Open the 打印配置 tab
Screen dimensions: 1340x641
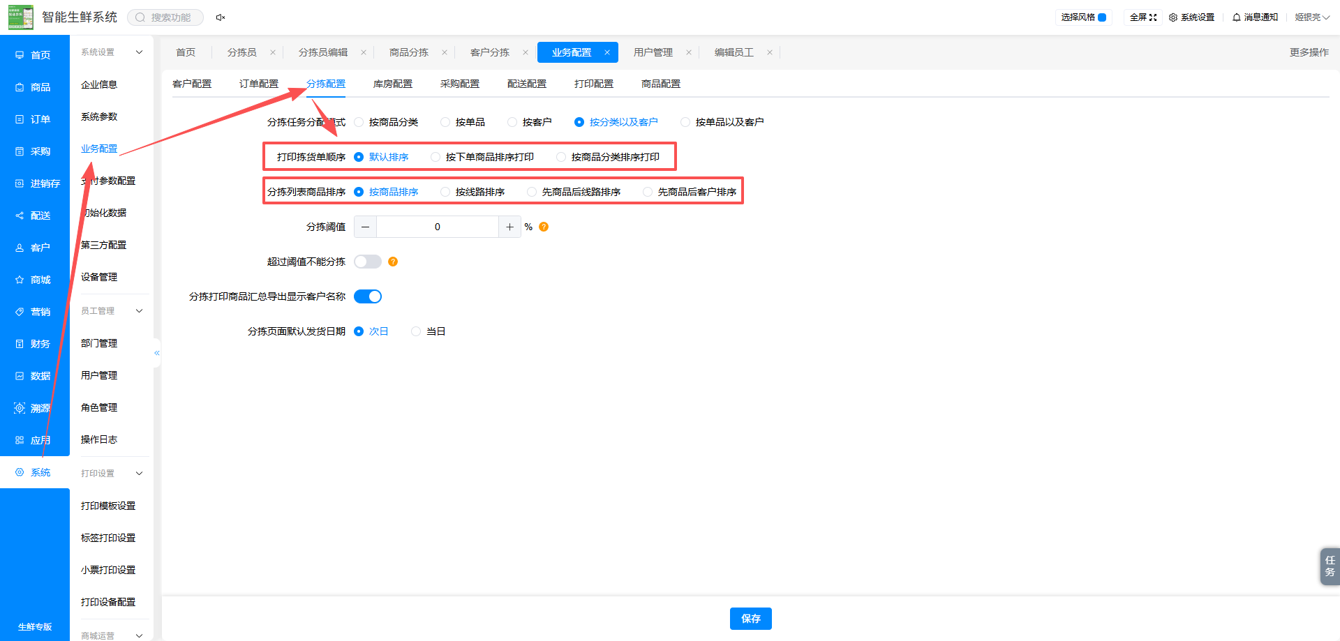coord(594,84)
